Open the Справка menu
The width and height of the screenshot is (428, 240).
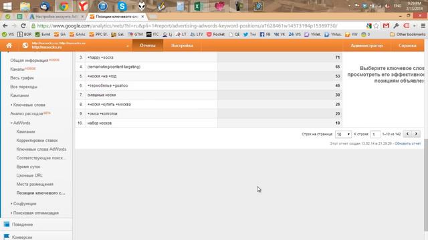pos(407,45)
